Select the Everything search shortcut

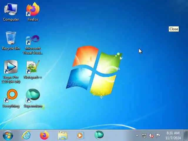11,98
